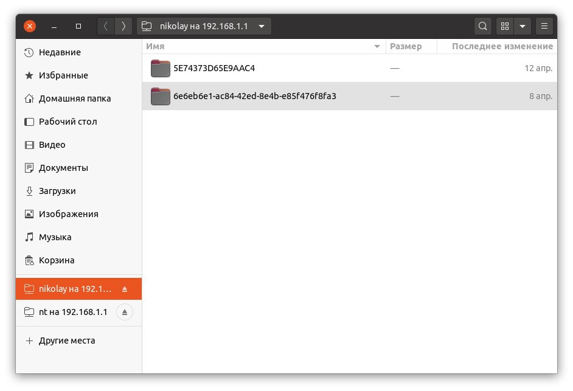Click the star icon beside Избранные
This screenshot has height=391, width=573.
(x=29, y=75)
